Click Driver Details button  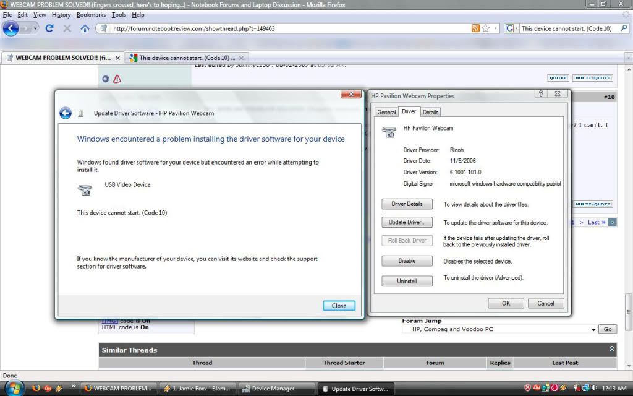407,204
